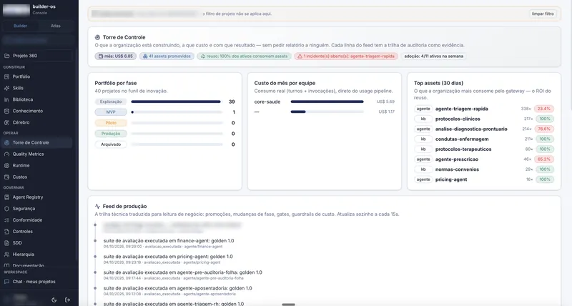Screen dimensions: 572x306
Task: Click the Conhecimento database icon
Action: [6, 111]
